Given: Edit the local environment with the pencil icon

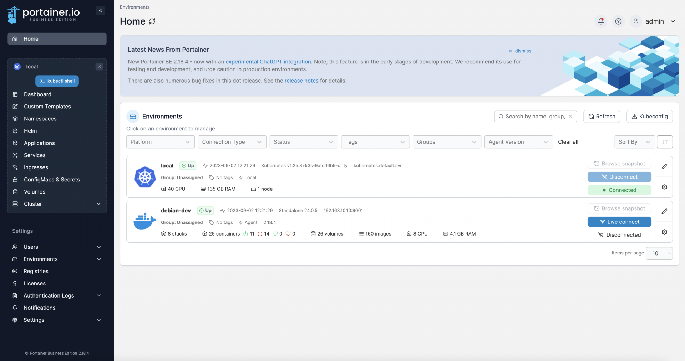Looking at the screenshot, I should click(x=664, y=166).
